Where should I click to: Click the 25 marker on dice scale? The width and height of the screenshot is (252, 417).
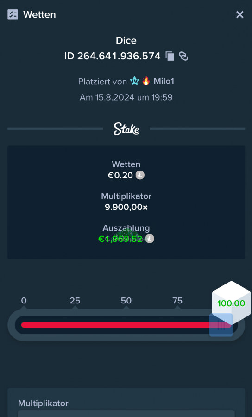coord(75,301)
